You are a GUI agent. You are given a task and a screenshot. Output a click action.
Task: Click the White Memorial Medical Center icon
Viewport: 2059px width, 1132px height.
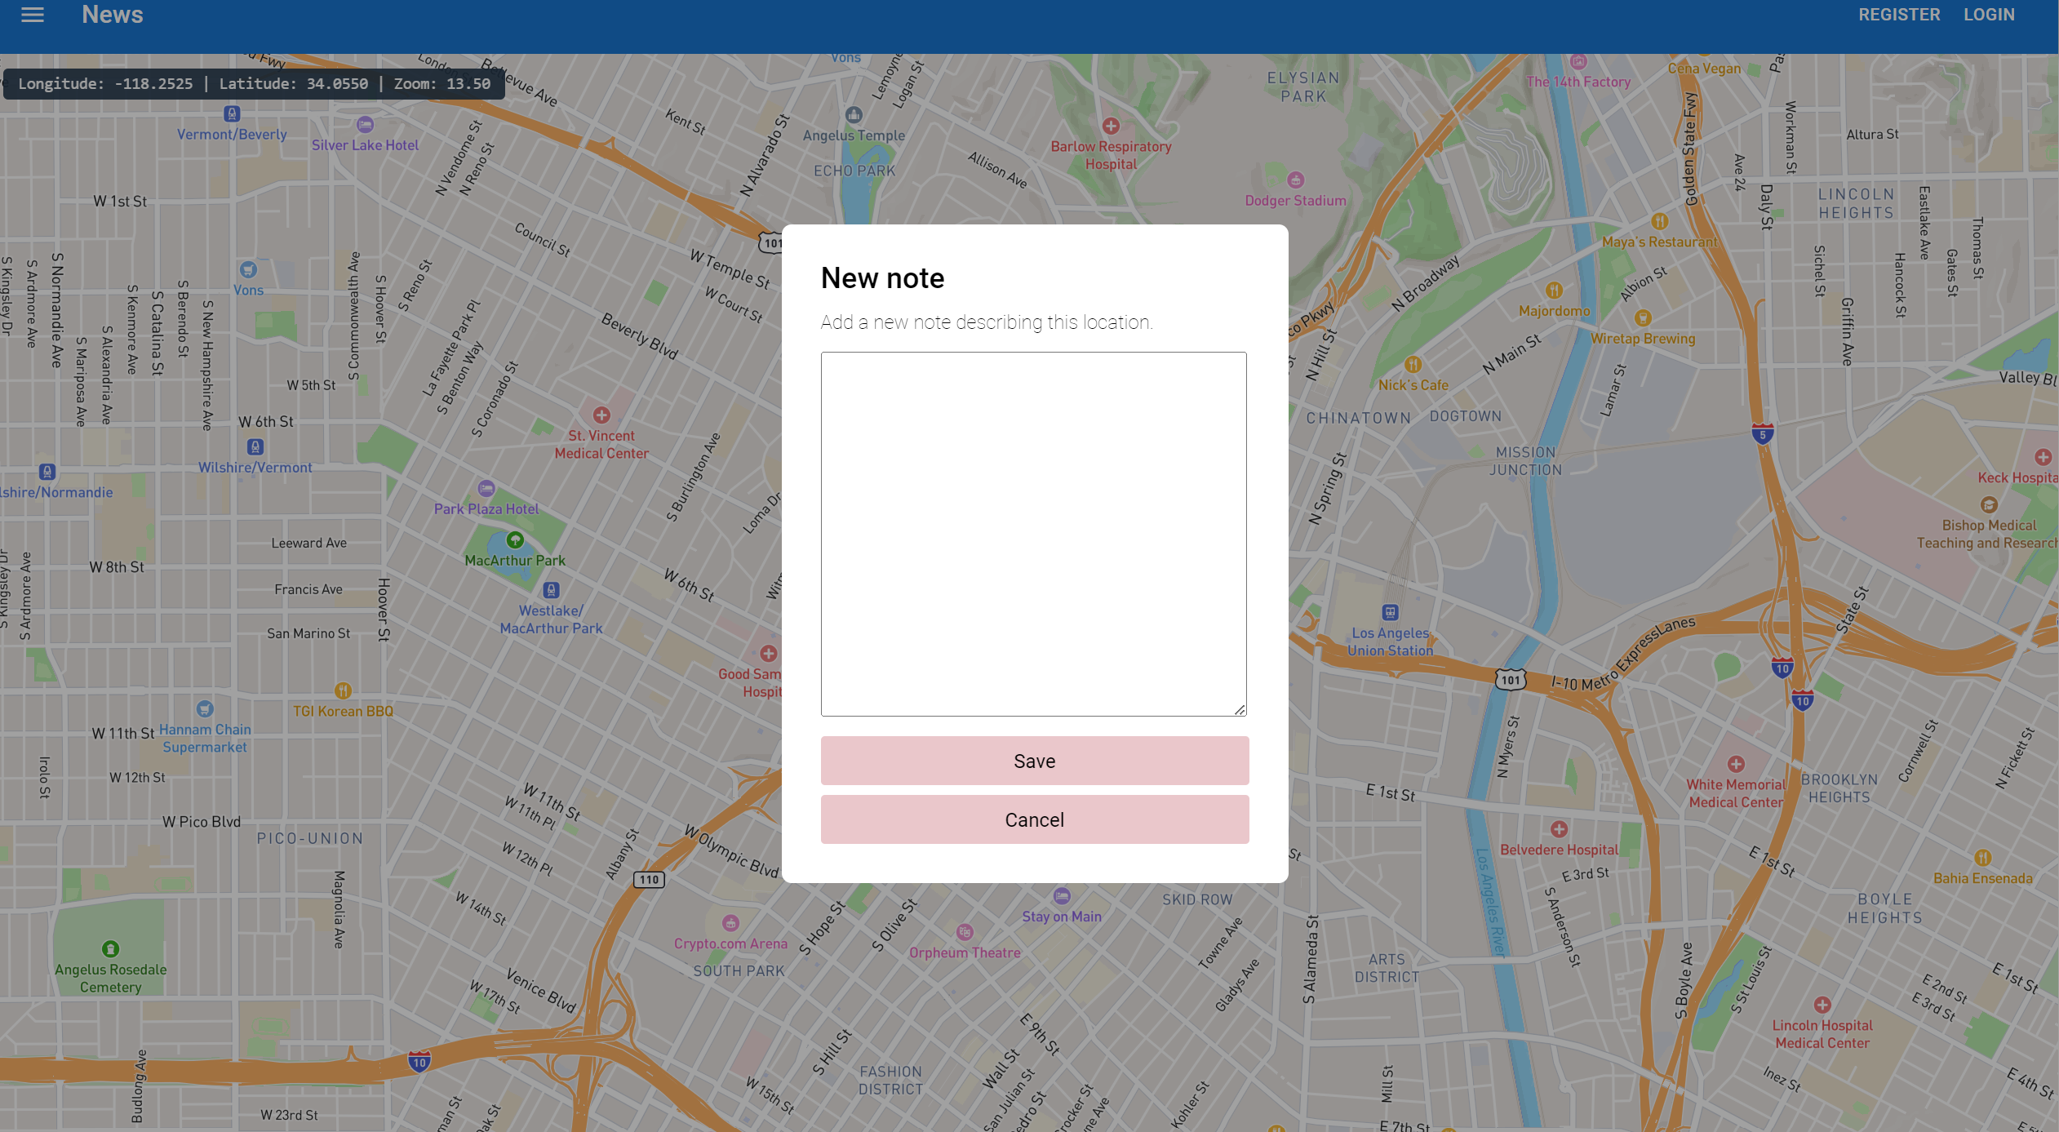[x=1736, y=764]
